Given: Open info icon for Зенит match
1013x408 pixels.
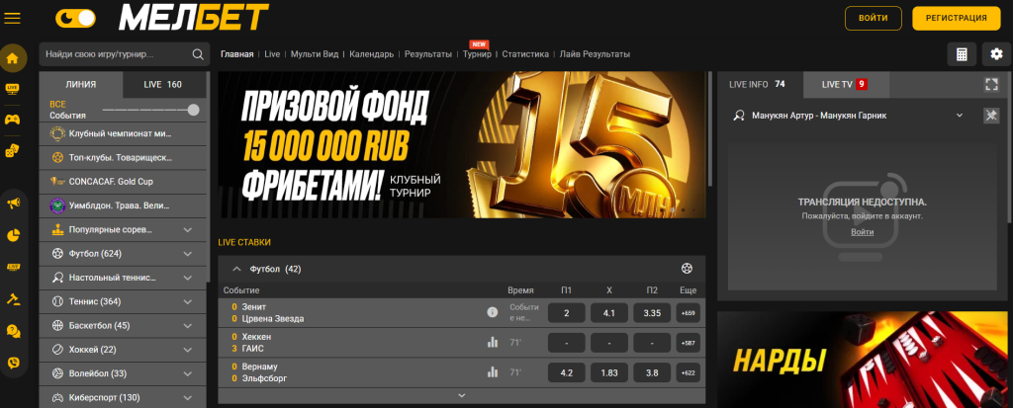Looking at the screenshot, I should pos(493,312).
